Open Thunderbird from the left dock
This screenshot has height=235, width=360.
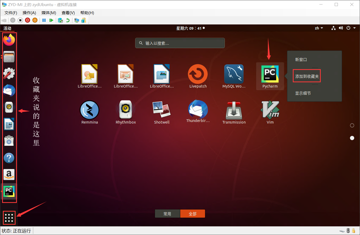[x=9, y=90]
